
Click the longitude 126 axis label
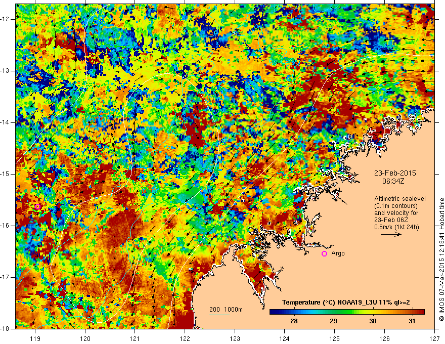384,338
